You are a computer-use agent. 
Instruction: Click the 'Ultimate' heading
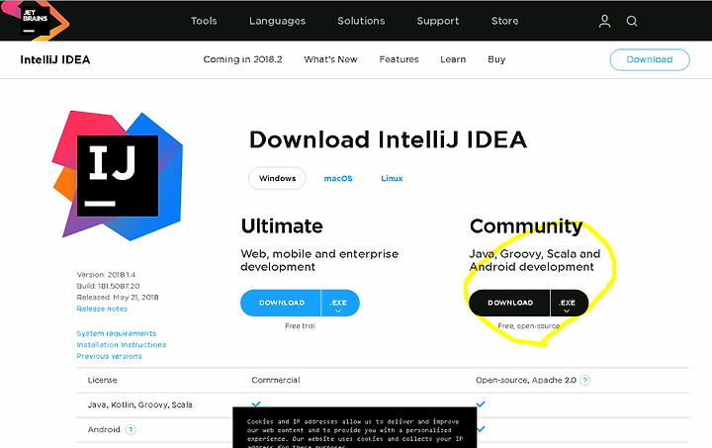point(282,226)
